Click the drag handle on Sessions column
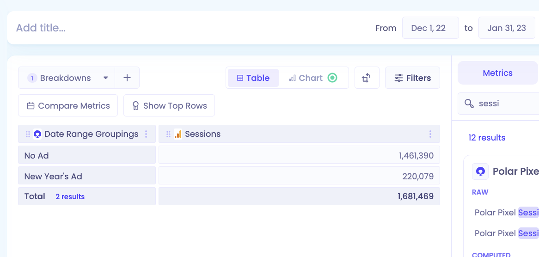This screenshot has height=257, width=539. pyautogui.click(x=168, y=134)
